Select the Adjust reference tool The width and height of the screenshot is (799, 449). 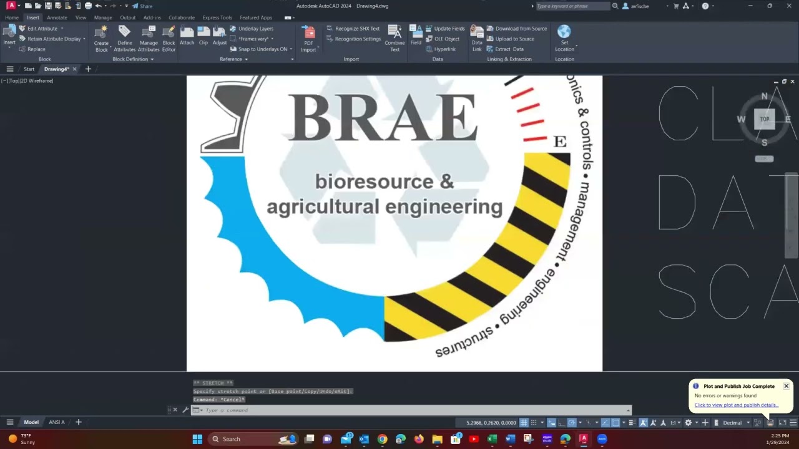coord(220,36)
